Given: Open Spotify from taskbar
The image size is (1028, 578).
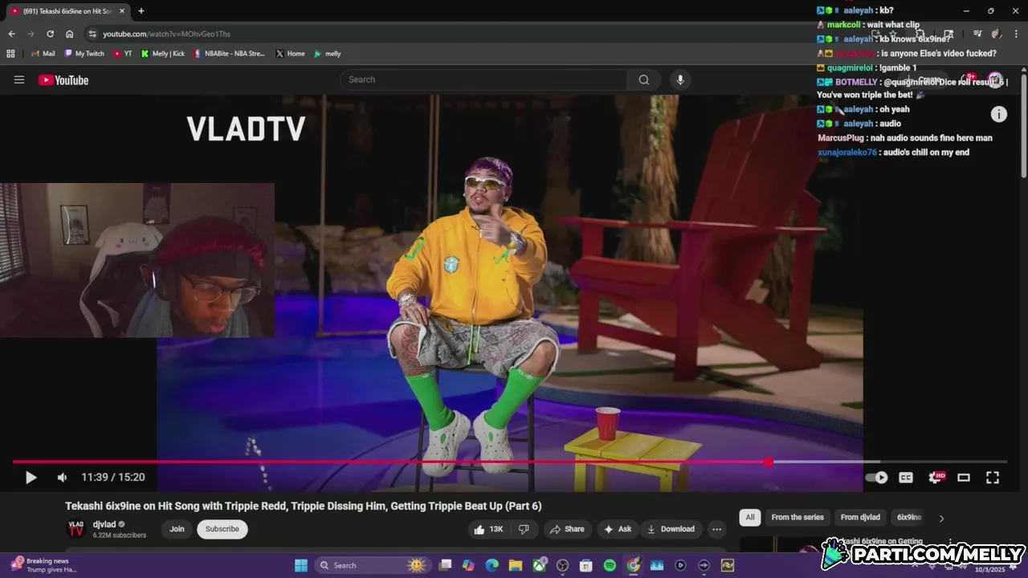Looking at the screenshot, I should [610, 565].
